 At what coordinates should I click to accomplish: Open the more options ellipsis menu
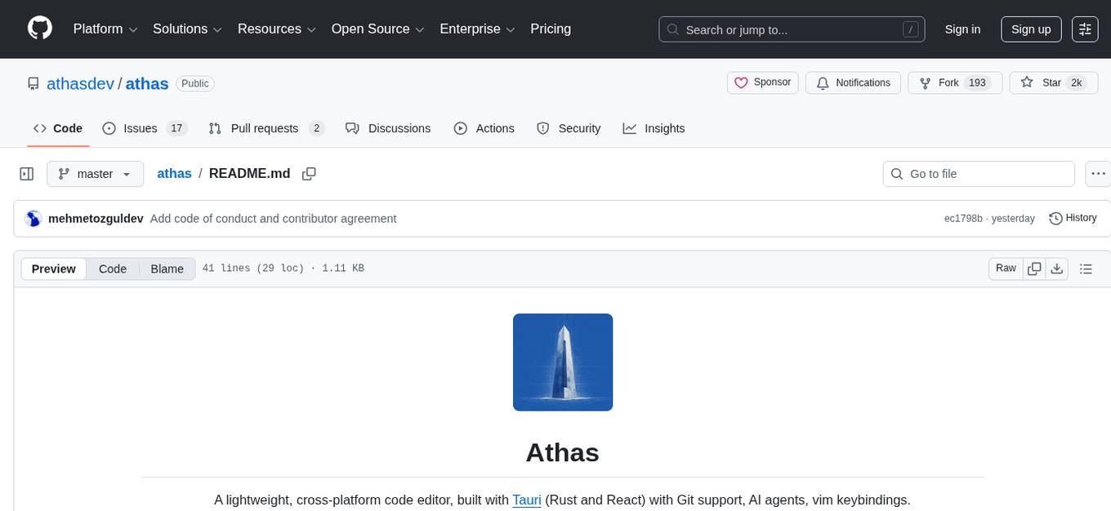click(x=1098, y=173)
